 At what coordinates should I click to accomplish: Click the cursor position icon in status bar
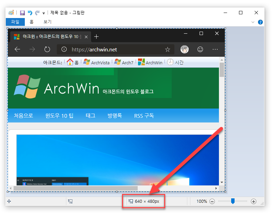(x=9, y=201)
